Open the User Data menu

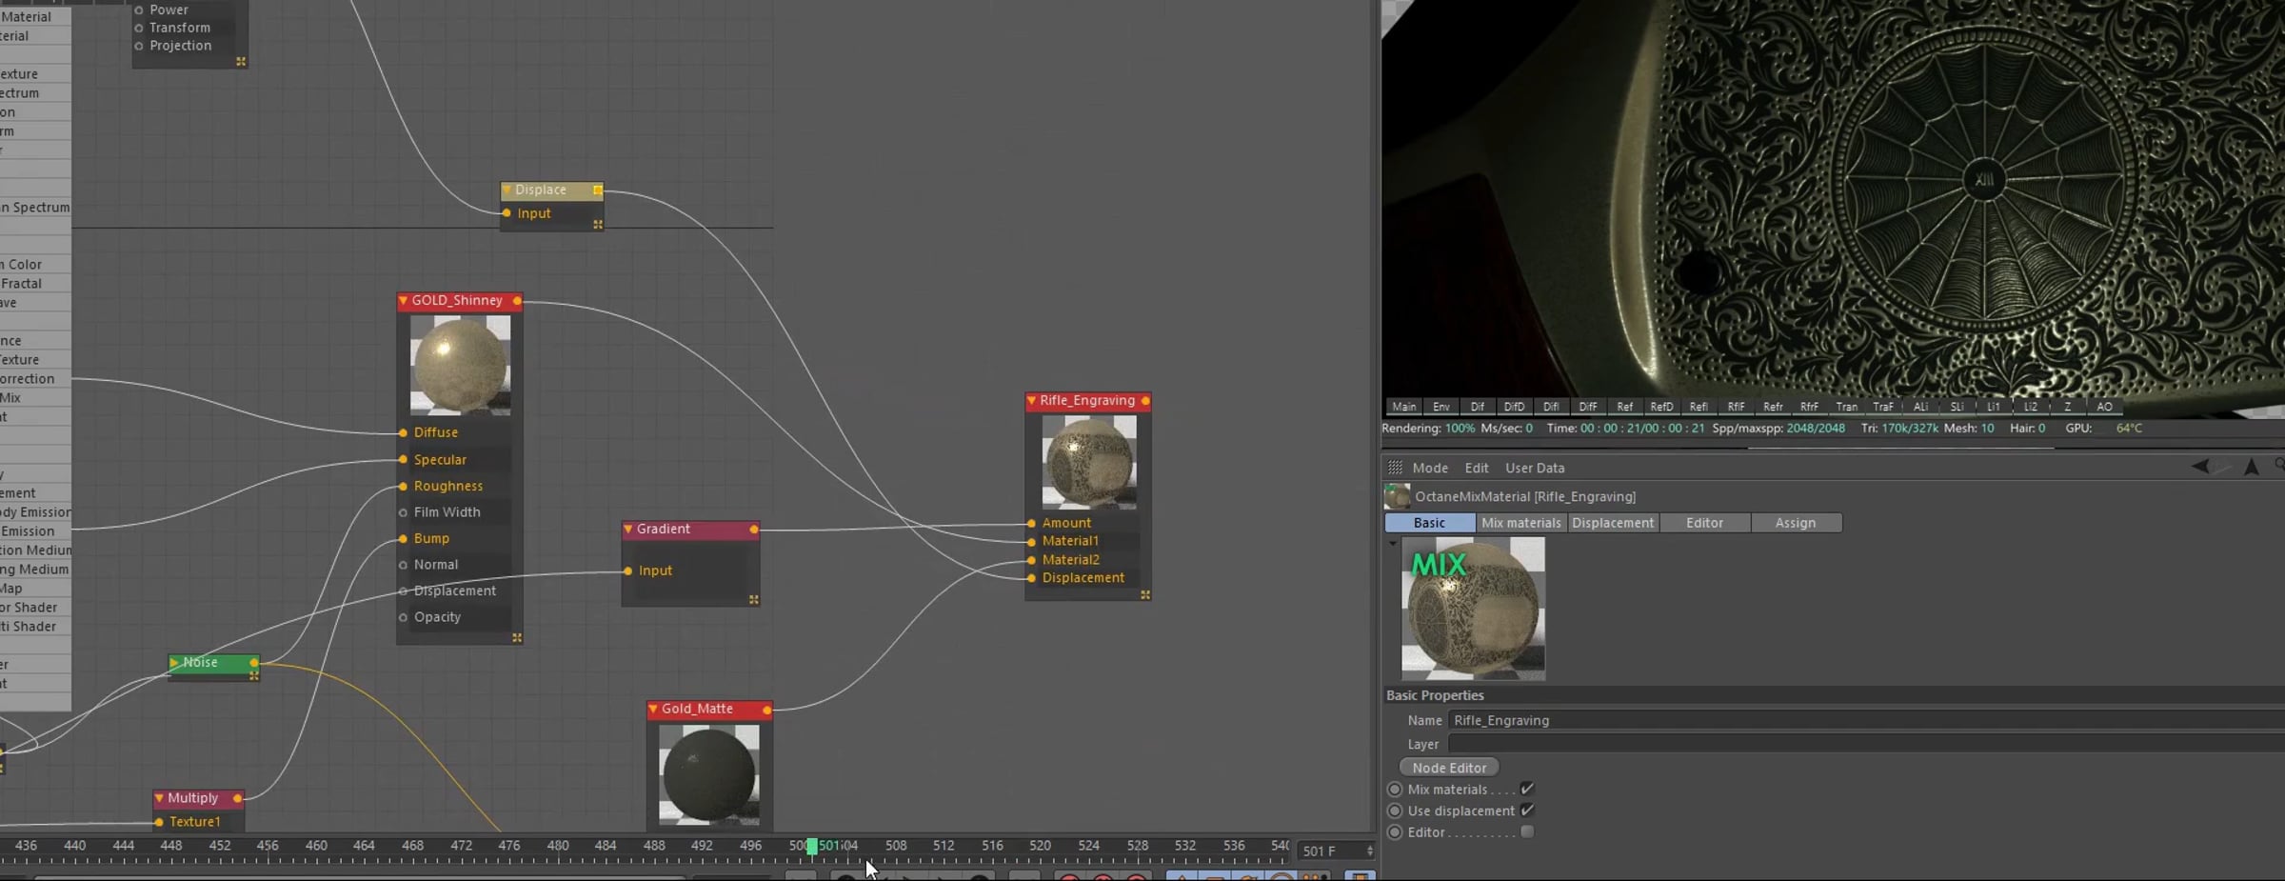click(x=1534, y=468)
